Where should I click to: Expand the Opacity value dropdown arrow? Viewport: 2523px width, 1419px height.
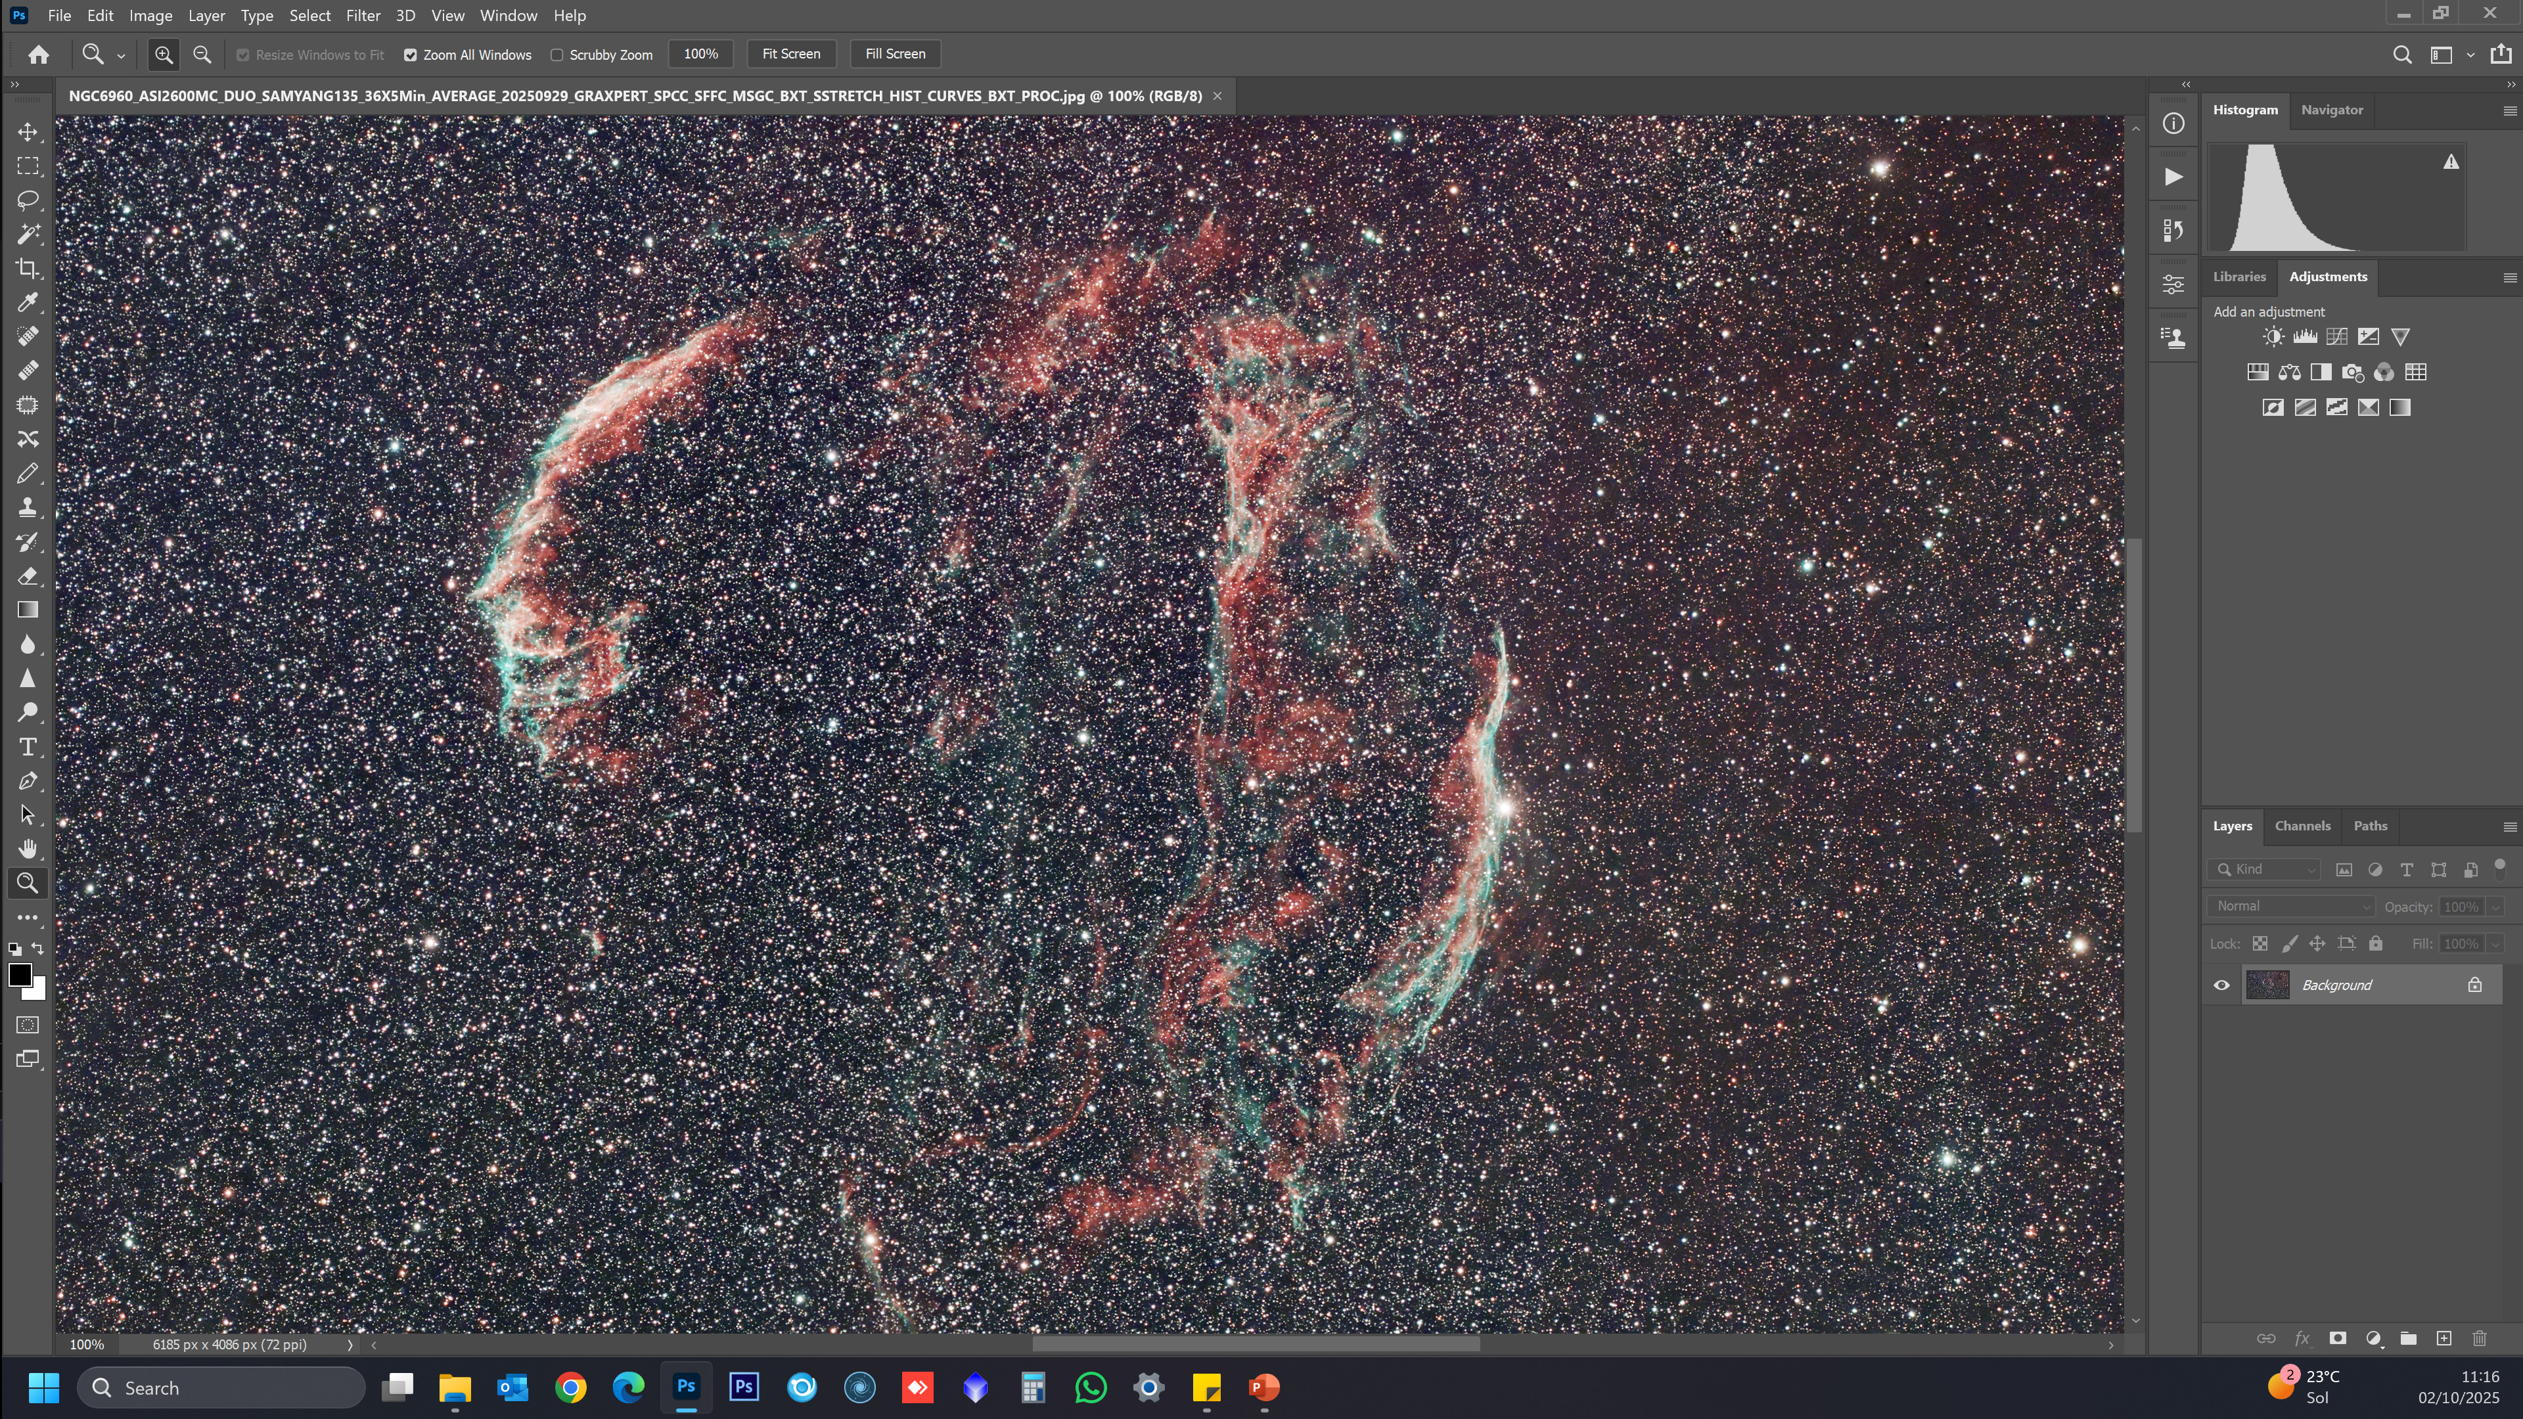click(2495, 907)
